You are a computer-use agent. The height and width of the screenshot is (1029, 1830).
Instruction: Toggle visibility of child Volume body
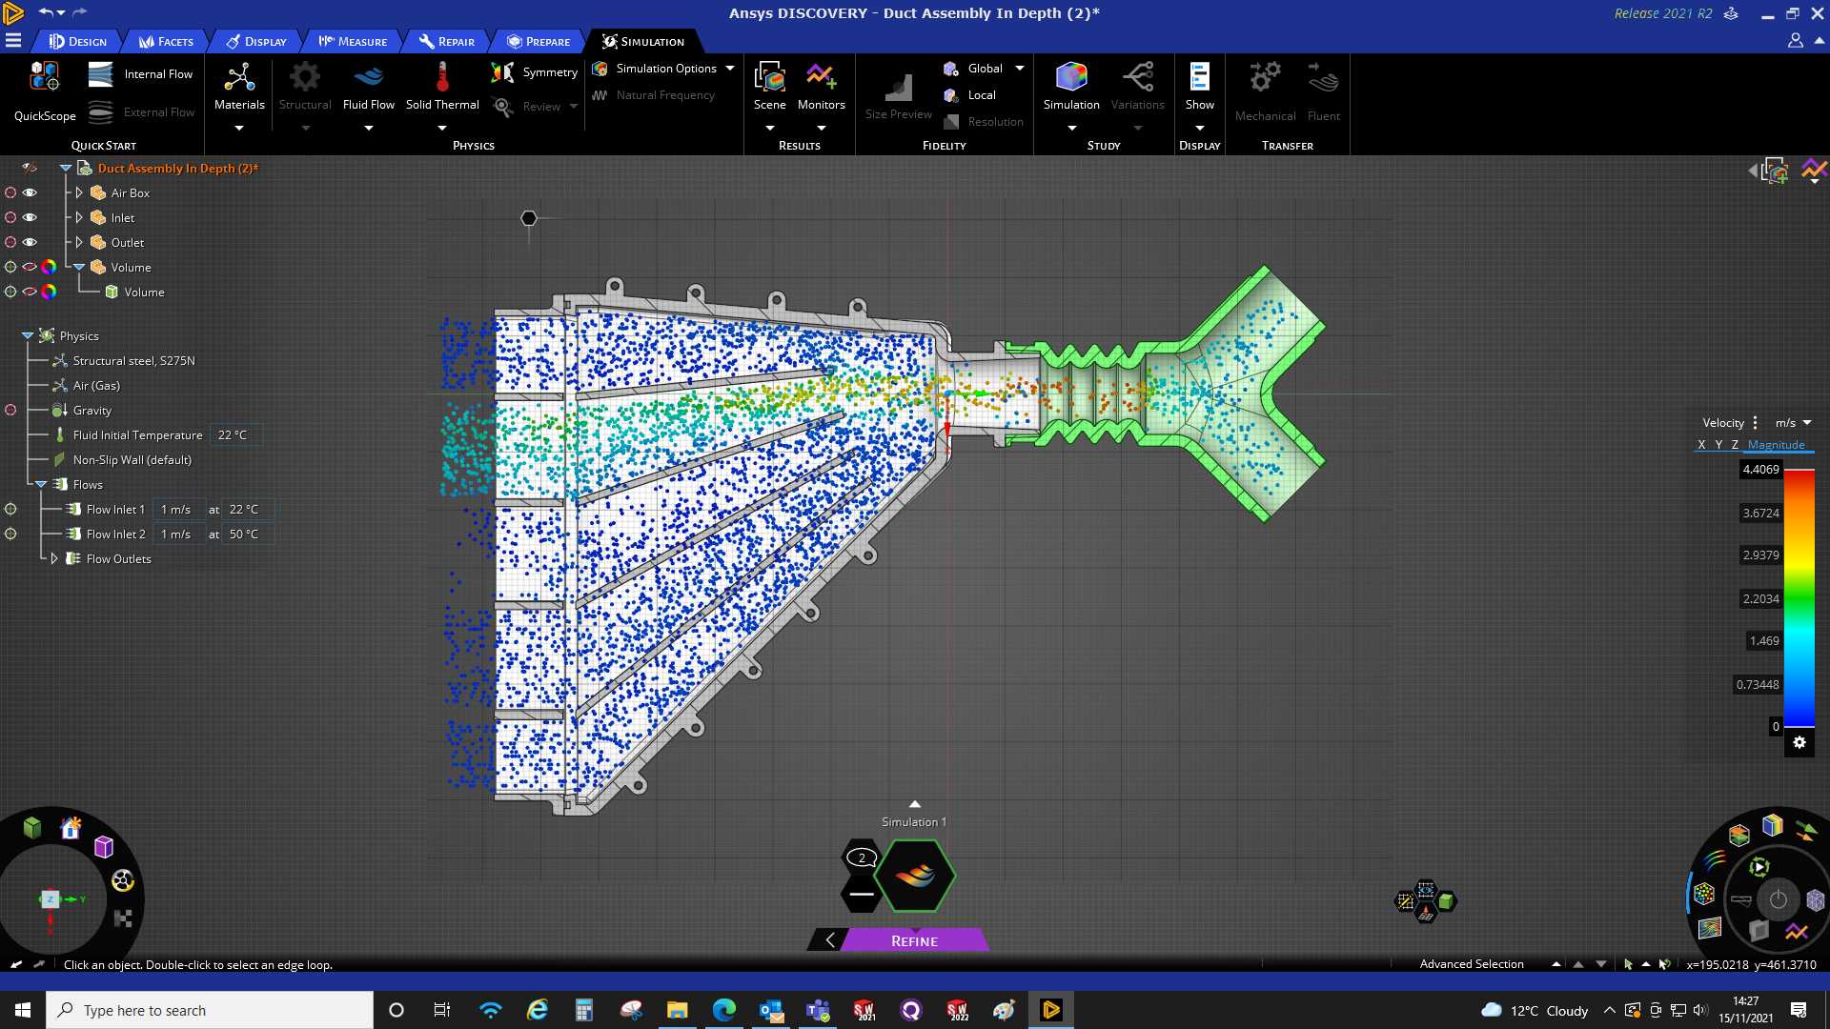(x=30, y=292)
